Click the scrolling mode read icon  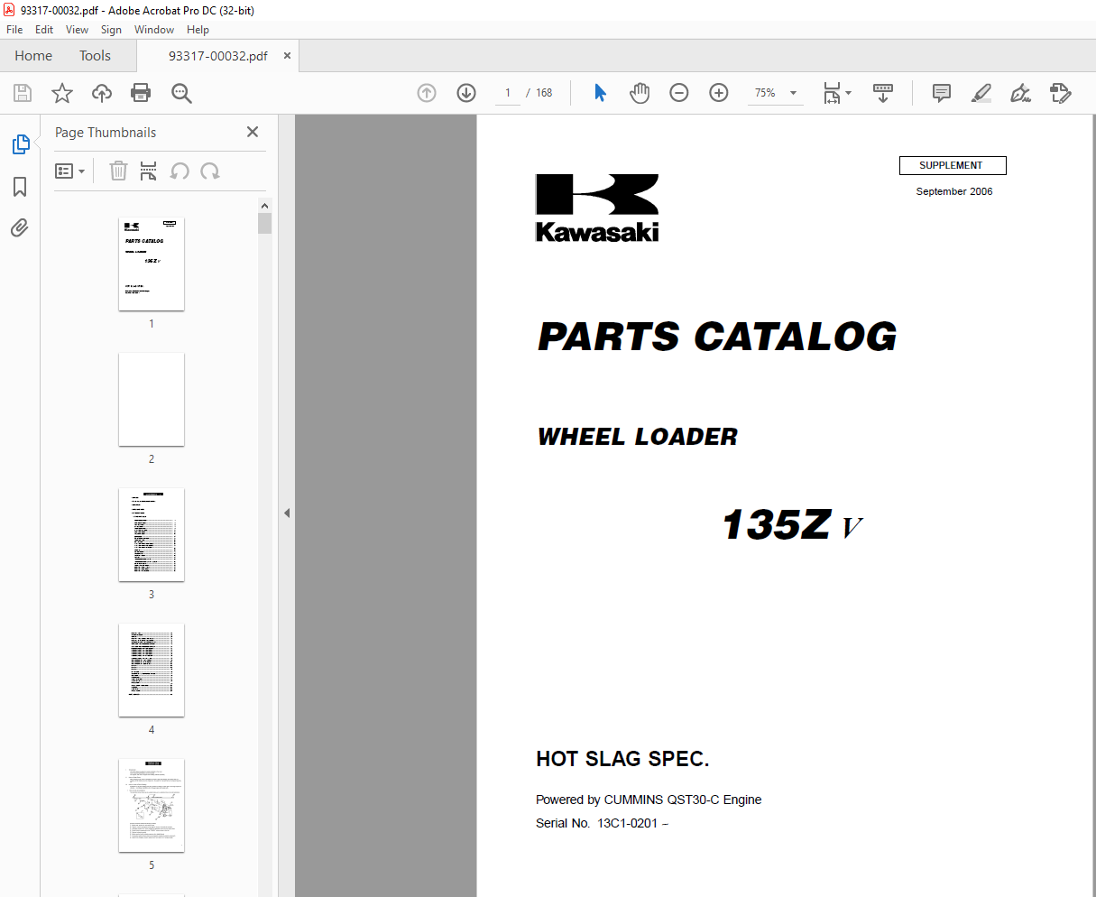[883, 93]
